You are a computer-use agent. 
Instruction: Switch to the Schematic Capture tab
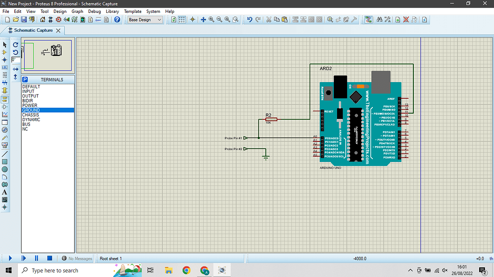(33, 30)
